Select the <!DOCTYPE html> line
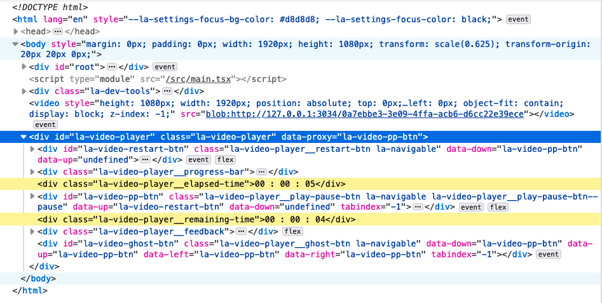 [50, 7]
